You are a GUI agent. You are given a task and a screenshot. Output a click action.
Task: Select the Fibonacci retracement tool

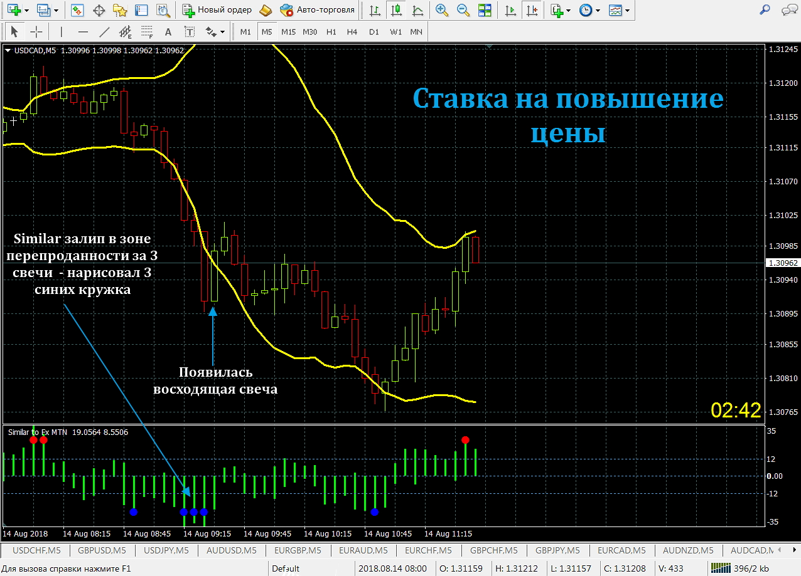(x=147, y=31)
